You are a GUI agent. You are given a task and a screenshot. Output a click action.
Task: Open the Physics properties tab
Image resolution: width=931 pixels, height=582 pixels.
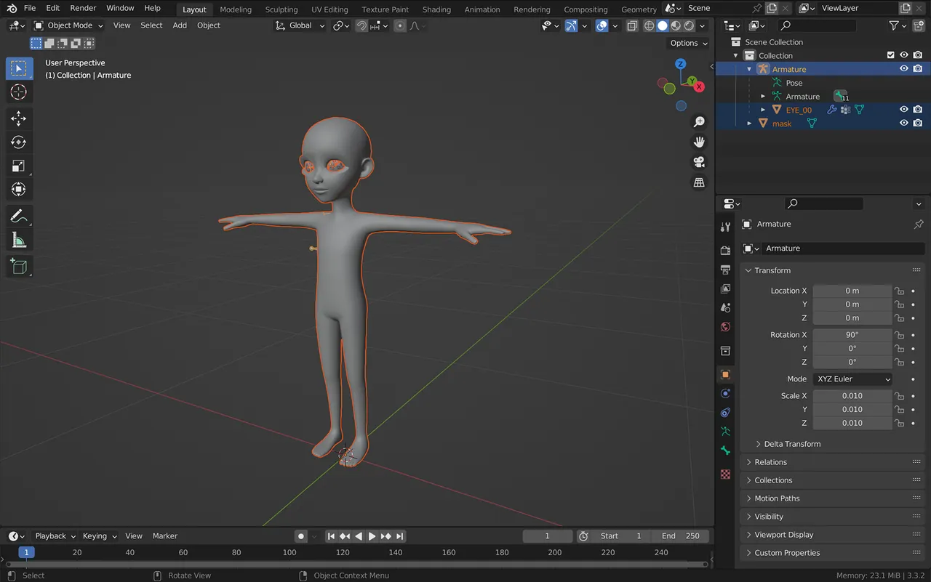(725, 412)
